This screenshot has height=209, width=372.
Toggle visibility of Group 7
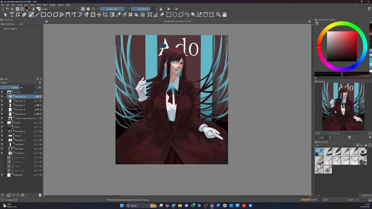click(2, 127)
